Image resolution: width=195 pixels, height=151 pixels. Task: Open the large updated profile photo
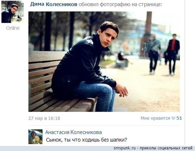[104, 62]
